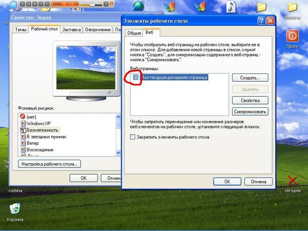Enable Закрепить элементы рабочего стола checkbox
Screen dimensions: 308x231
click(132, 137)
